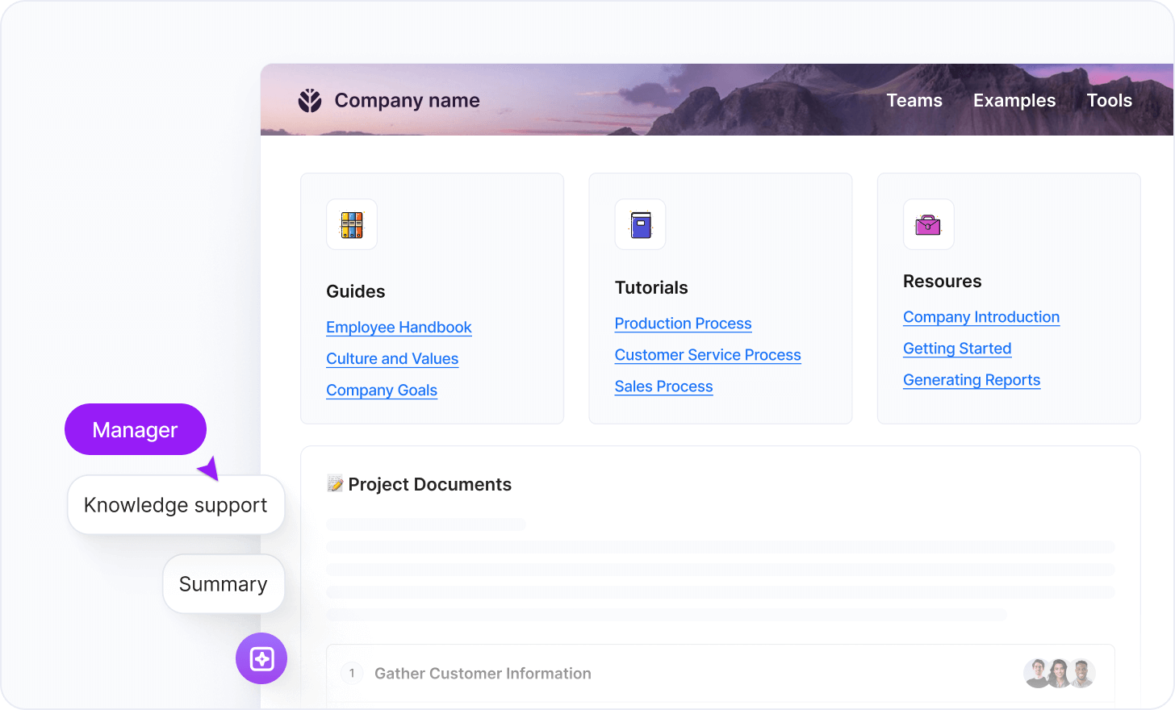Select the purple Manager tag

[x=136, y=429]
